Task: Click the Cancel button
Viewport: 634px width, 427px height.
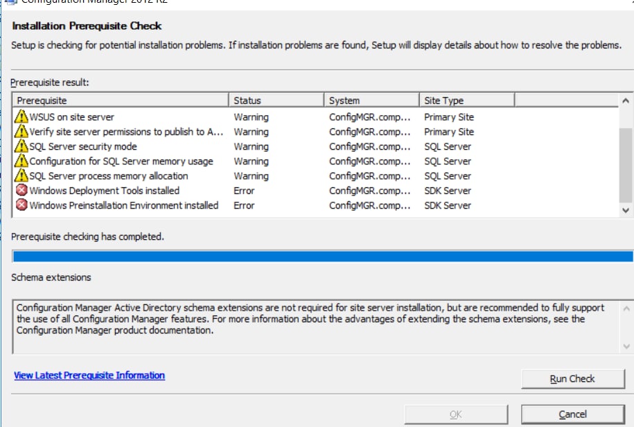Action: (x=573, y=415)
